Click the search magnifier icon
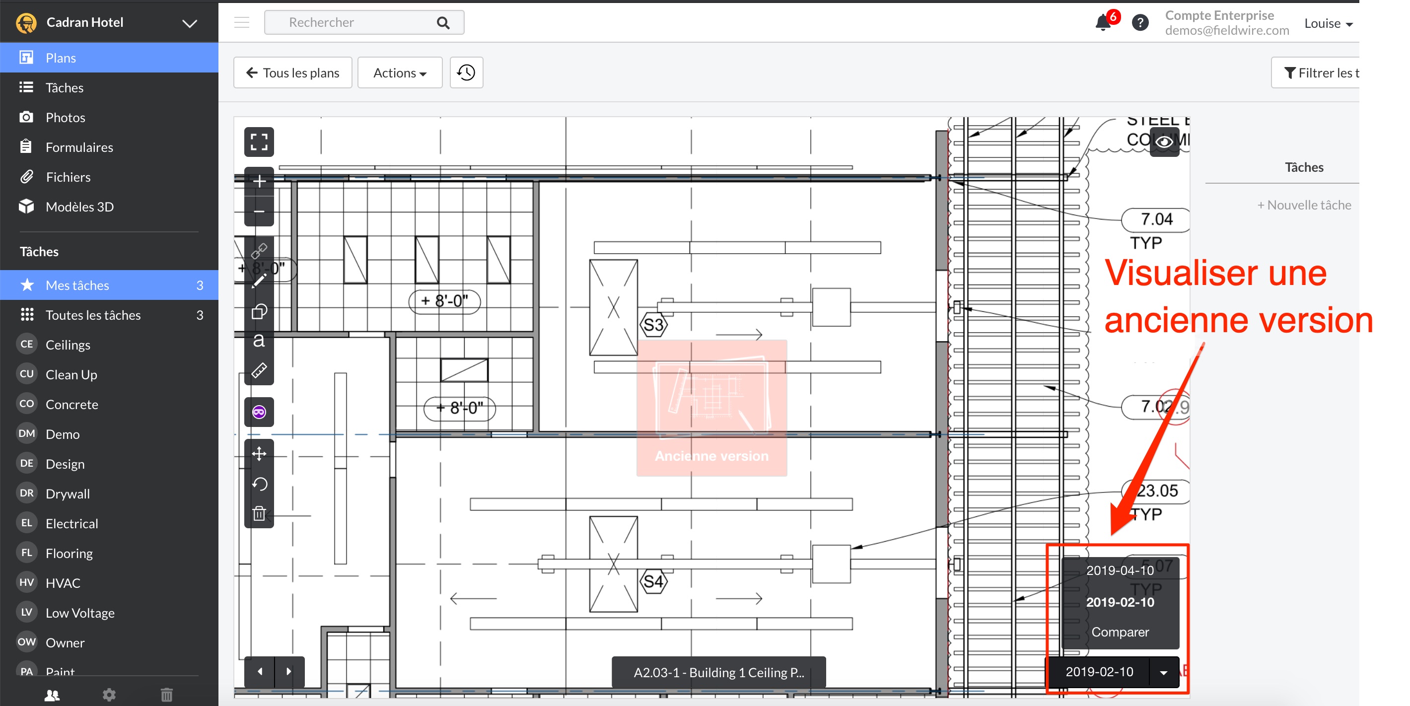This screenshot has height=706, width=1410. click(443, 23)
